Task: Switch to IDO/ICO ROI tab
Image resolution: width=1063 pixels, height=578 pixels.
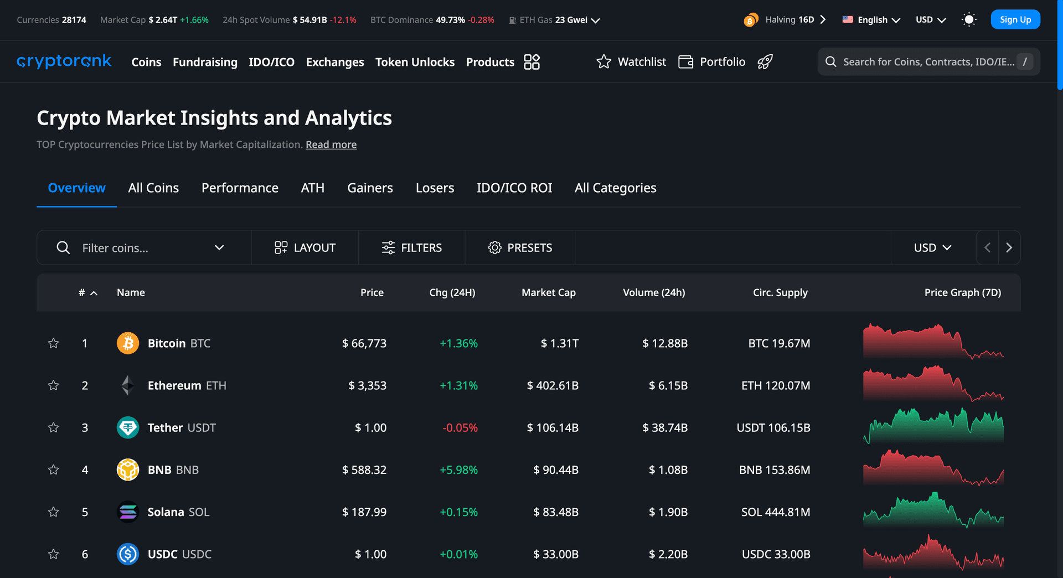Action: point(514,188)
